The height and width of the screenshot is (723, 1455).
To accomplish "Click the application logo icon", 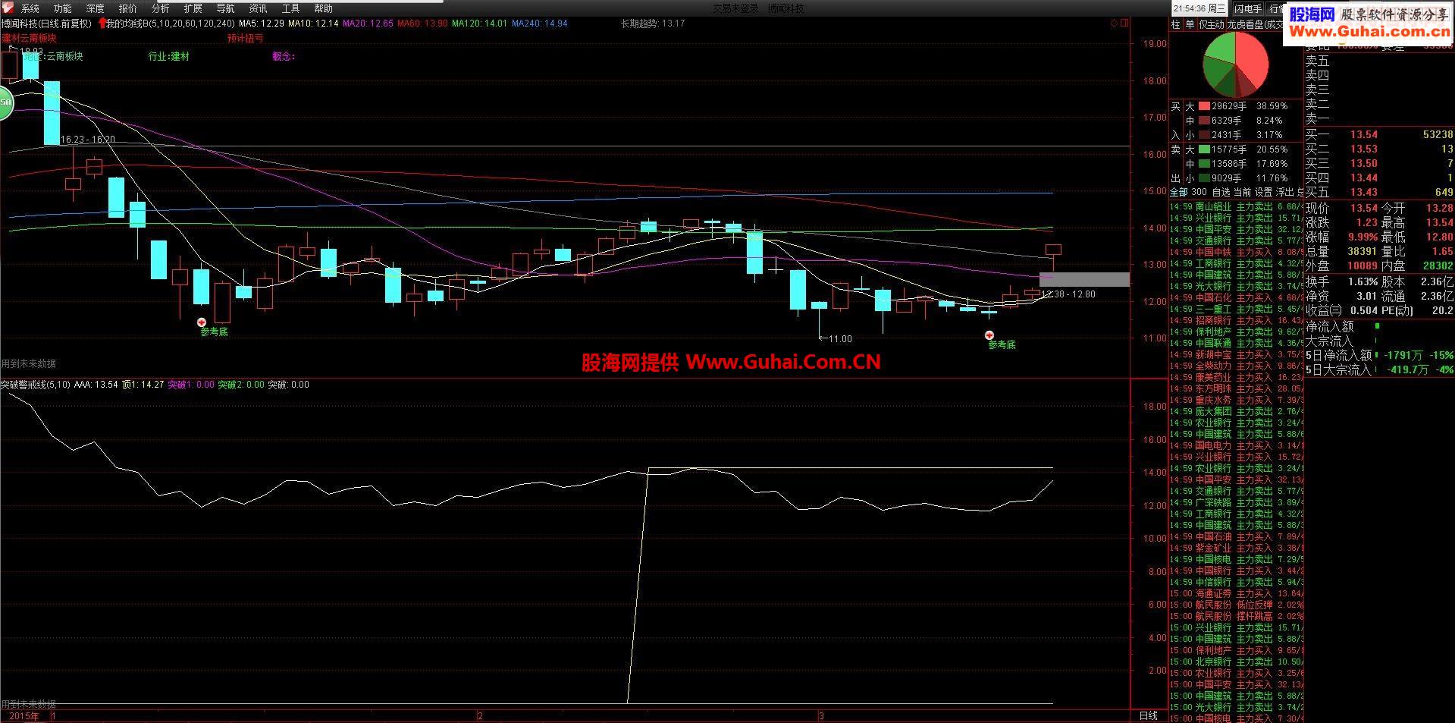I will pyautogui.click(x=7, y=8).
